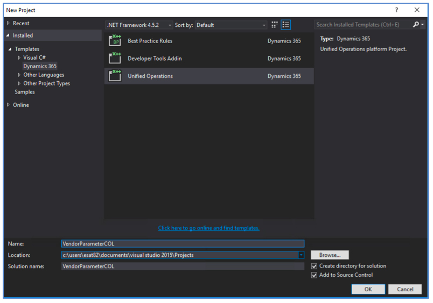Select the Unified Operations template icon
Screen dimensions: 433x303
click(x=115, y=76)
